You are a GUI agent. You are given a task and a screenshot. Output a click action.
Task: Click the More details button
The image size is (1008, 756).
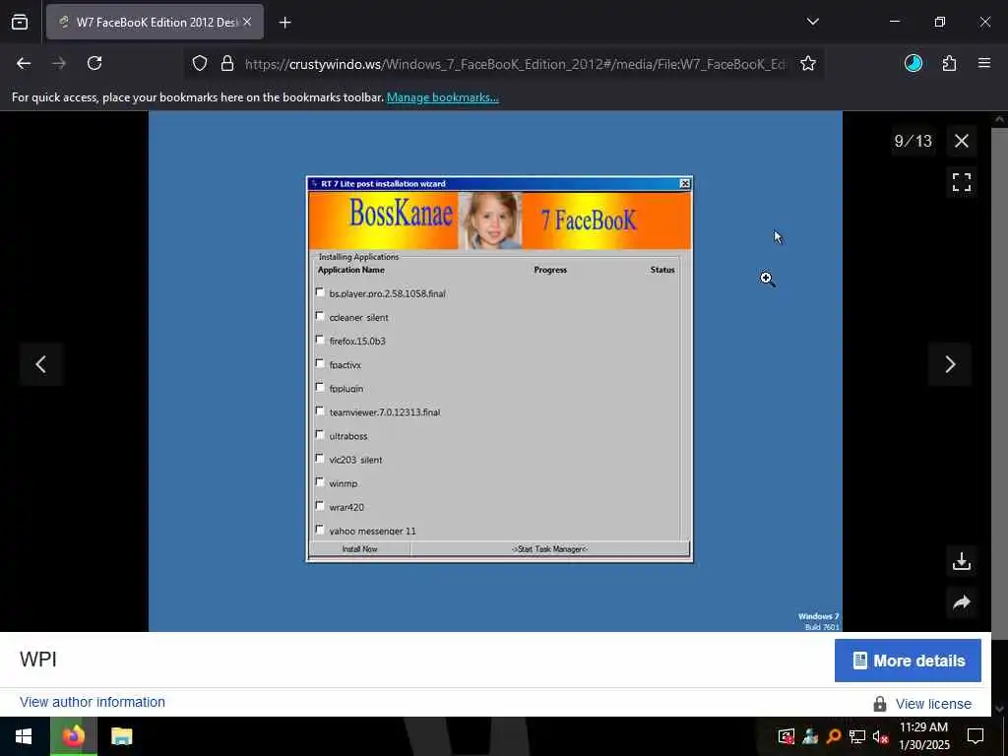point(908,661)
